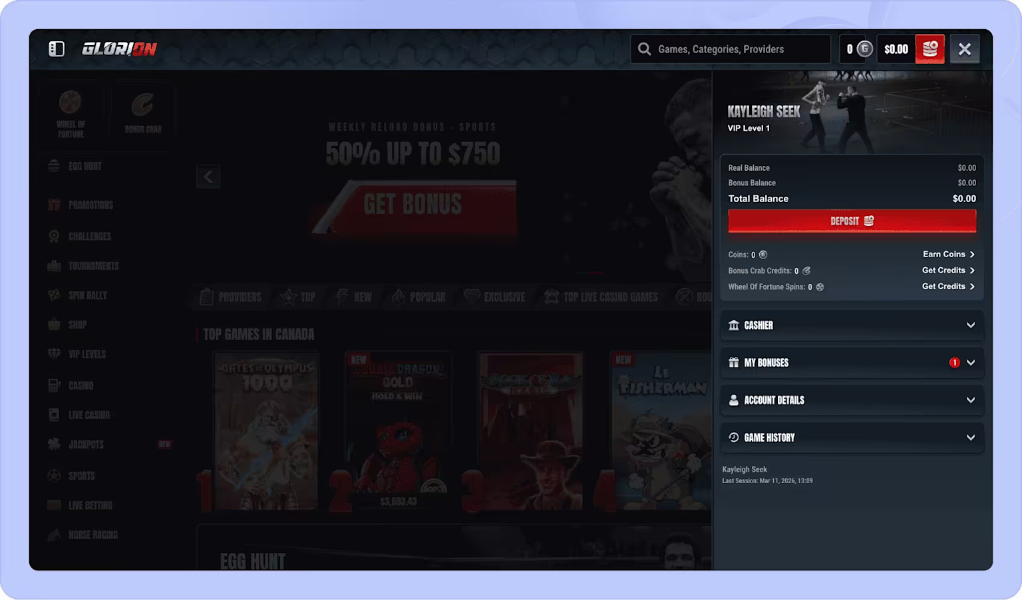Viewport: 1022px width, 600px height.
Task: Click the search magnifier icon
Action: [644, 49]
